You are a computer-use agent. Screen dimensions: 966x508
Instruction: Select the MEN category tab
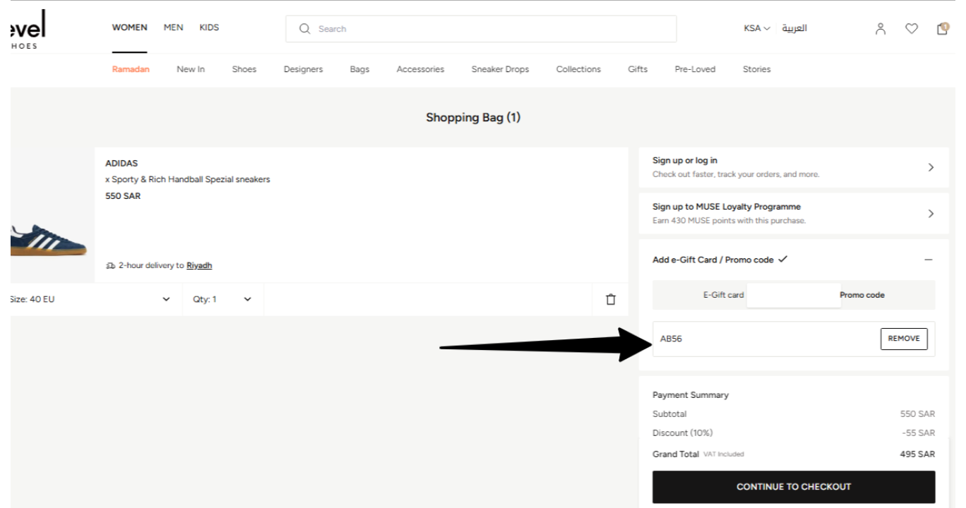click(174, 28)
